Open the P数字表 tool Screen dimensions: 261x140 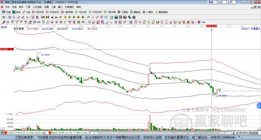[67, 12]
